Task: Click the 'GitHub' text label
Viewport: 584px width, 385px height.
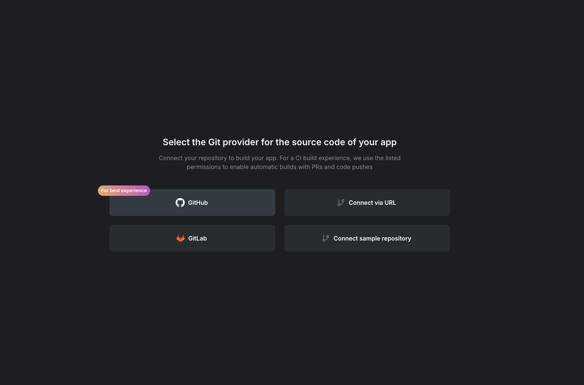Action: pos(198,203)
